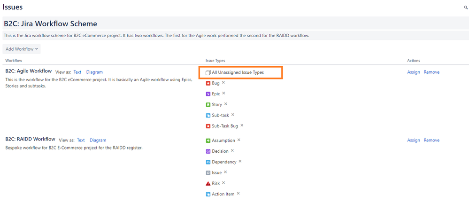469x218 pixels.
Task: Open the Add Workflow dropdown
Action: click(22, 49)
